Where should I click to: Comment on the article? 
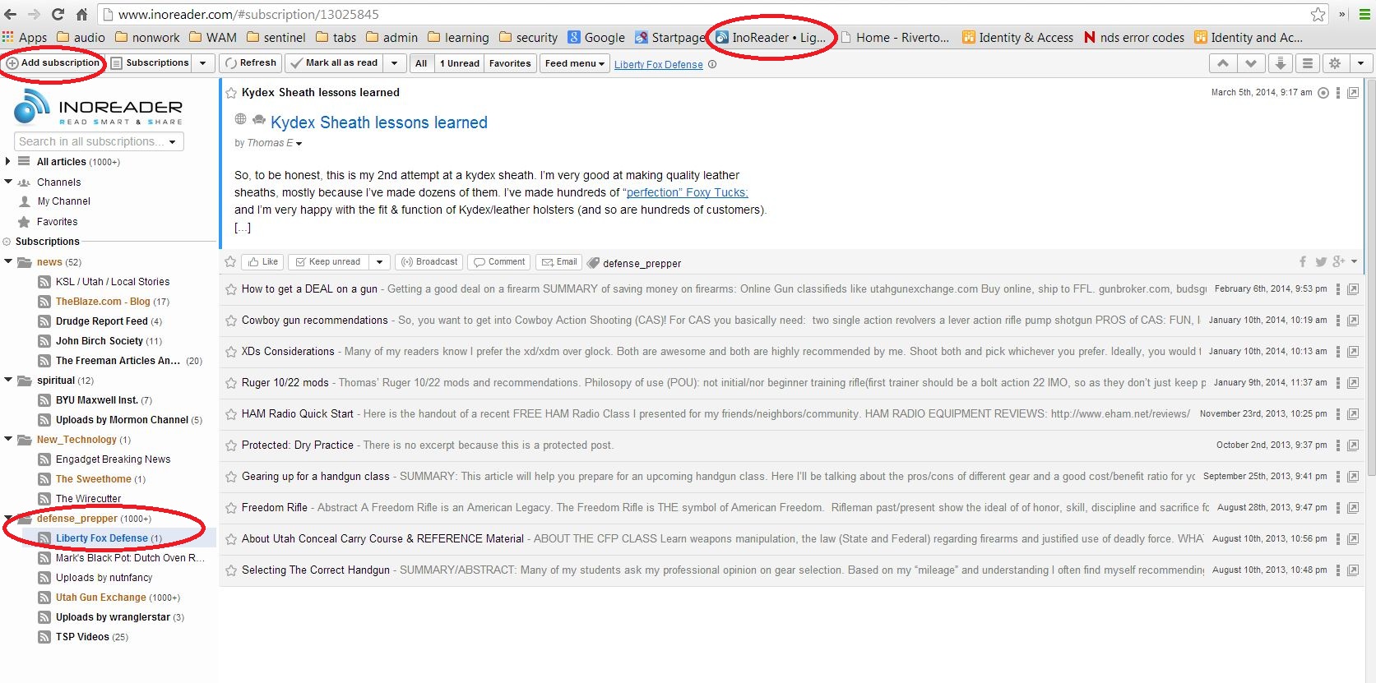pos(499,262)
